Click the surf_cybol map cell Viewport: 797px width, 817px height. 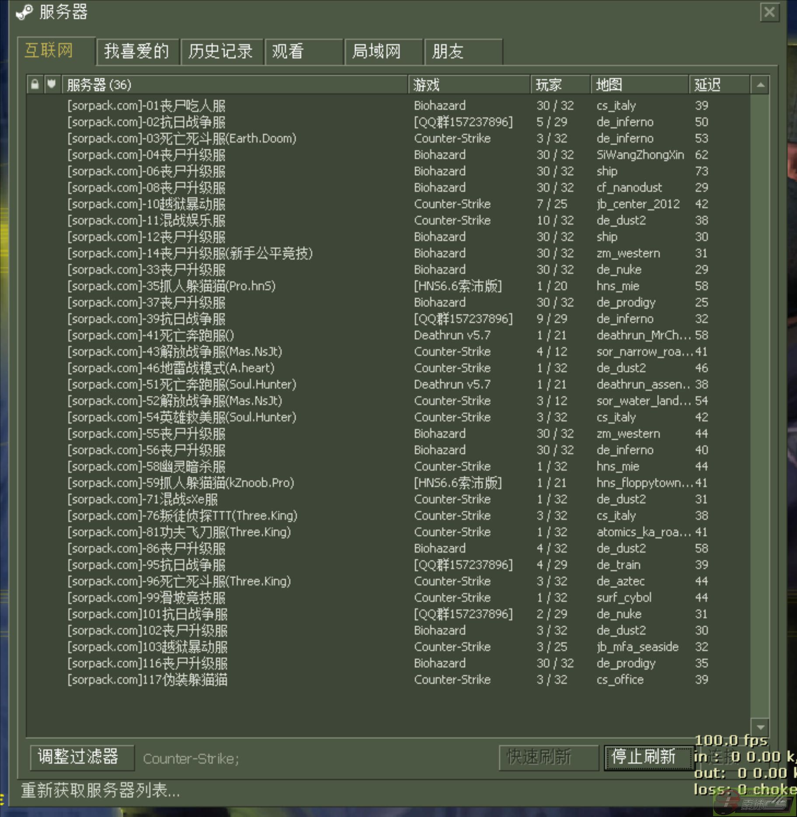624,597
